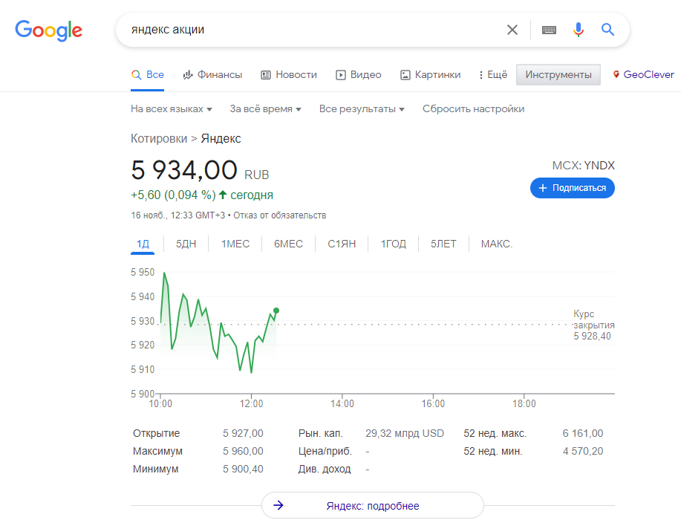Image resolution: width=681 pixels, height=523 pixels.
Task: Click the blue magnifier search icon
Action: (607, 30)
